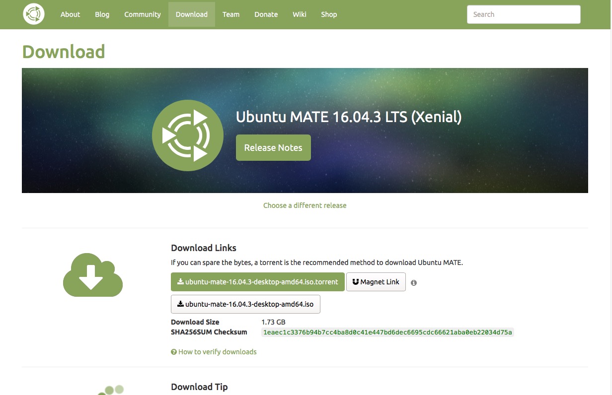The image size is (612, 395).
Task: Select the SHA256SUM checksum hash text
Action: pos(387,332)
